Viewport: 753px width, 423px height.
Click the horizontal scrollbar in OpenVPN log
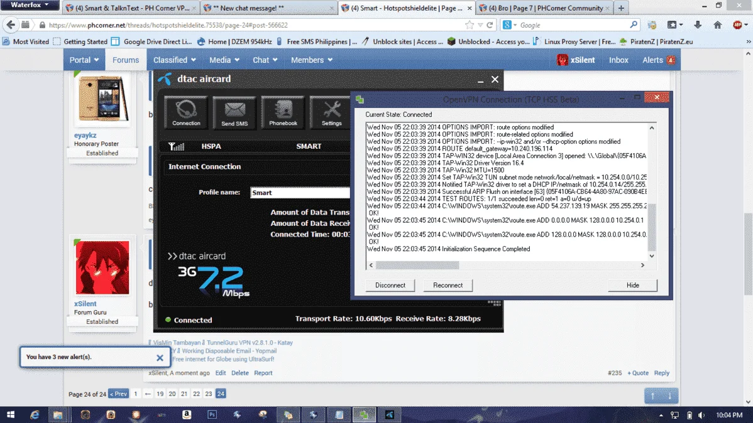click(417, 265)
